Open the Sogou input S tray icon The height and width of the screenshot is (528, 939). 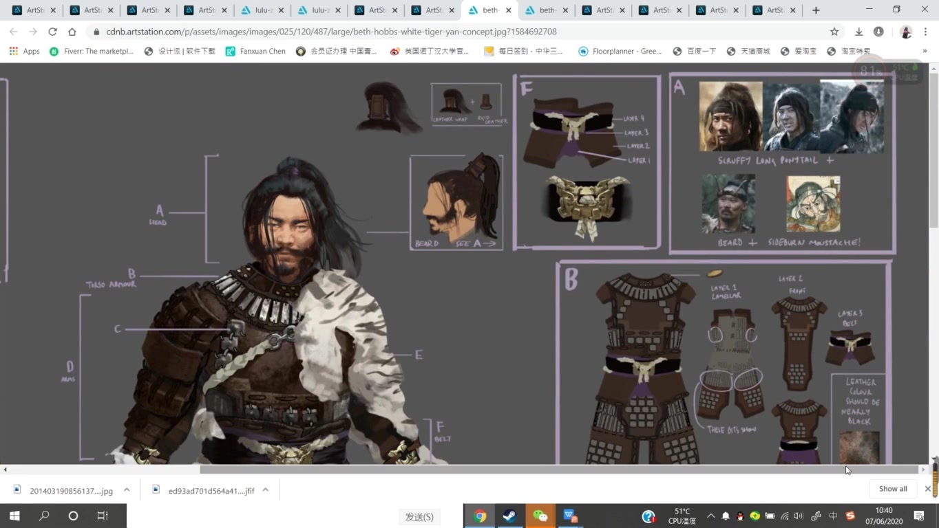click(850, 516)
